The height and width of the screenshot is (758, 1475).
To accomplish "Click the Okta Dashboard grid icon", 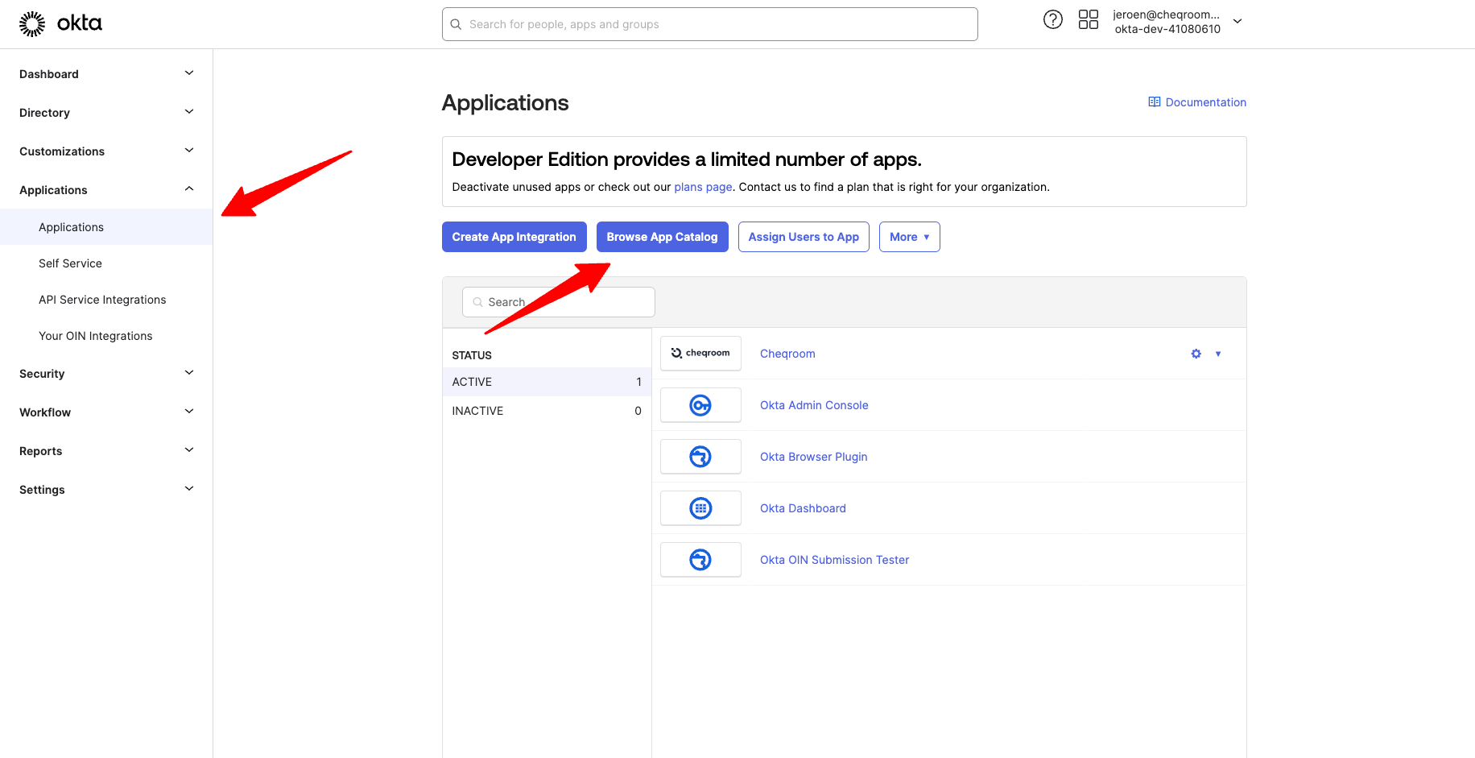I will 700,508.
